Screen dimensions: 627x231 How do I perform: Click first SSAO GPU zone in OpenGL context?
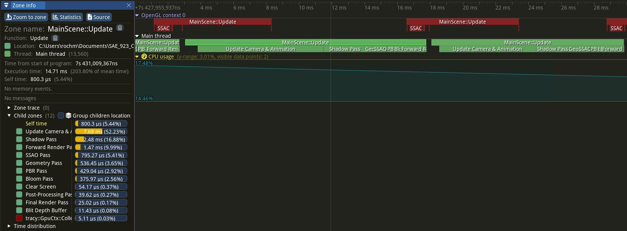(x=163, y=28)
